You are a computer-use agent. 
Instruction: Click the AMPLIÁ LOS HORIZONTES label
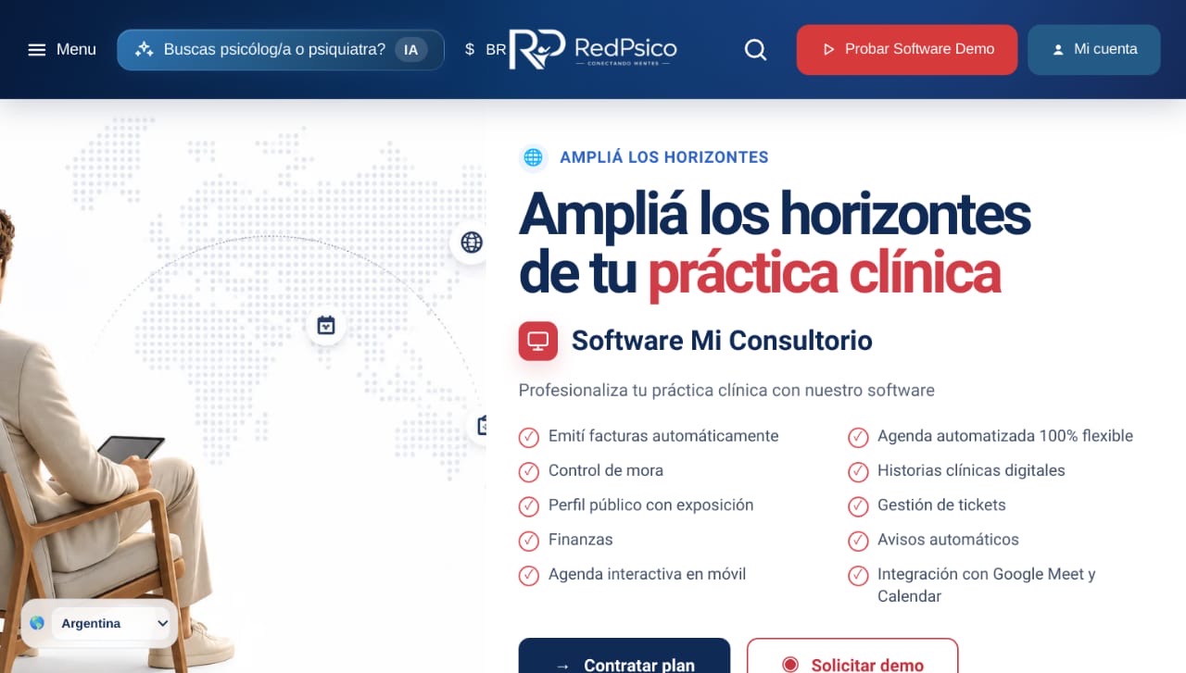[664, 157]
